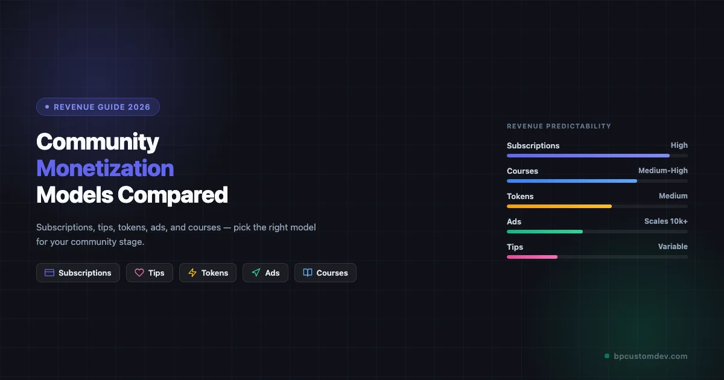Viewport: 724px width, 380px height.
Task: Select the REVENUE GUIDE 2026 badge
Action: 98,107
